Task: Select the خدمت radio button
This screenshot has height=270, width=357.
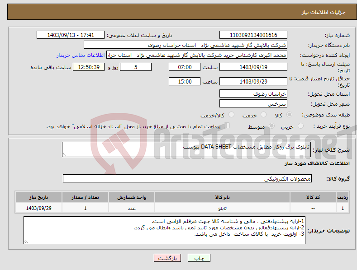Action: tap(263, 115)
